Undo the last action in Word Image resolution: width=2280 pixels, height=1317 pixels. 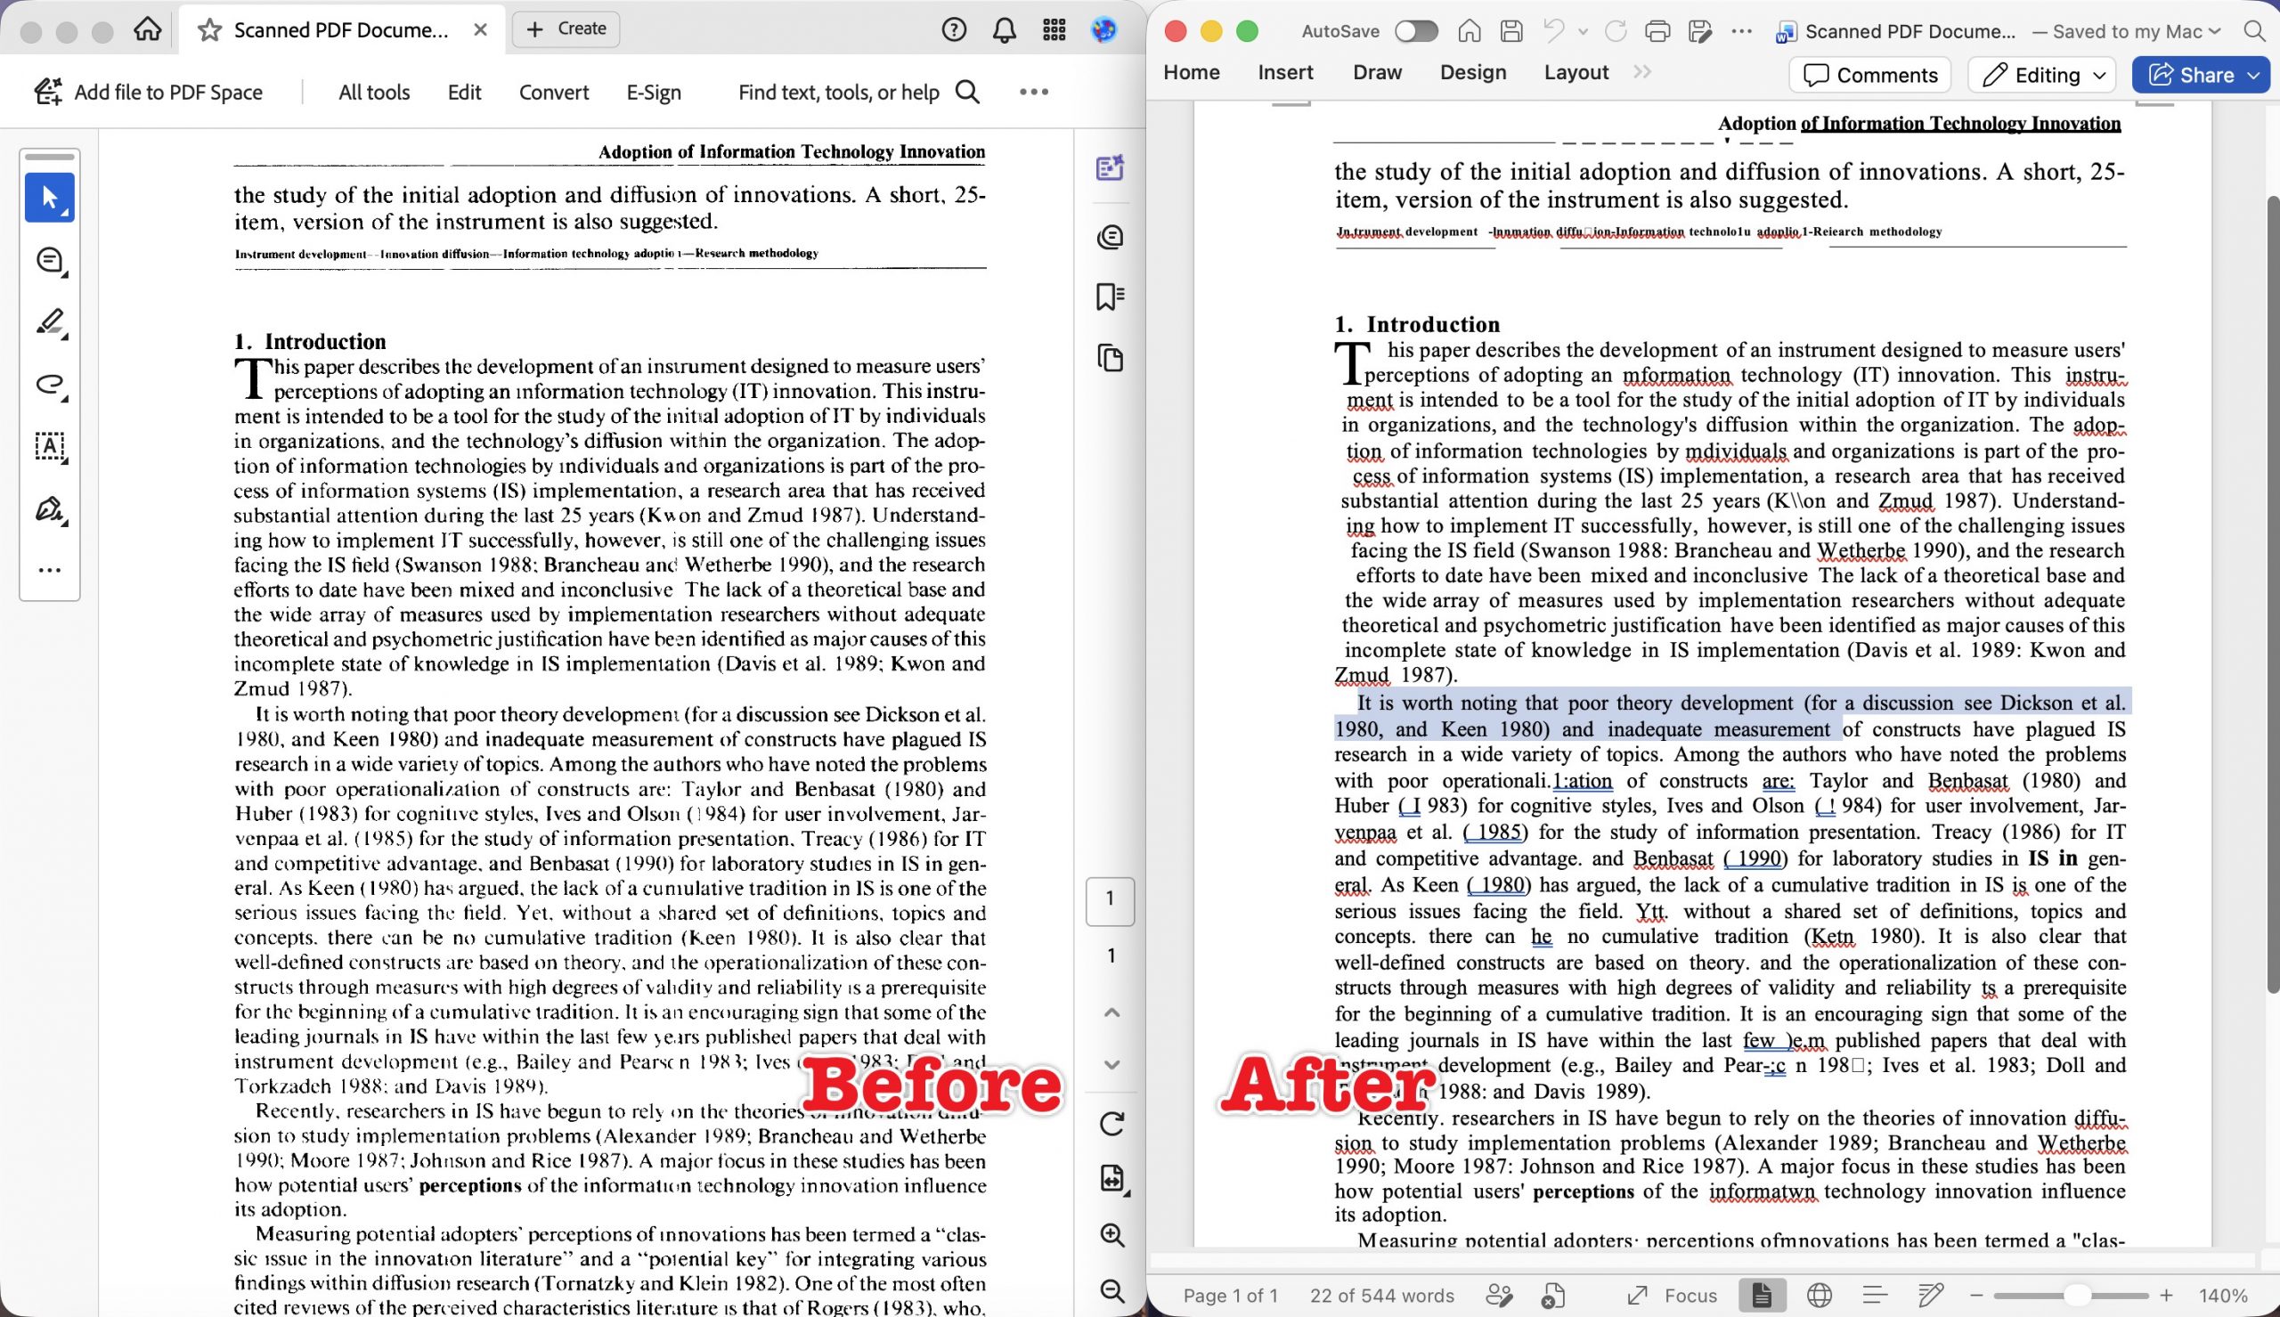[1553, 31]
